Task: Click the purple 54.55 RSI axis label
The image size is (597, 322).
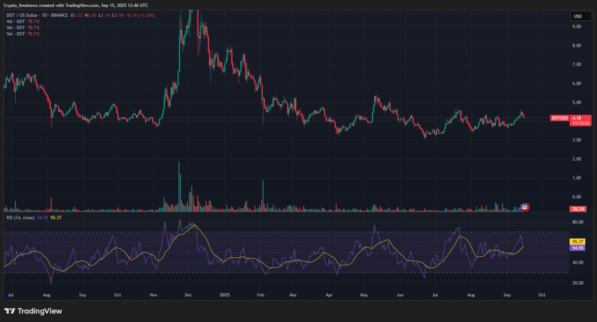Action: pyautogui.click(x=578, y=248)
